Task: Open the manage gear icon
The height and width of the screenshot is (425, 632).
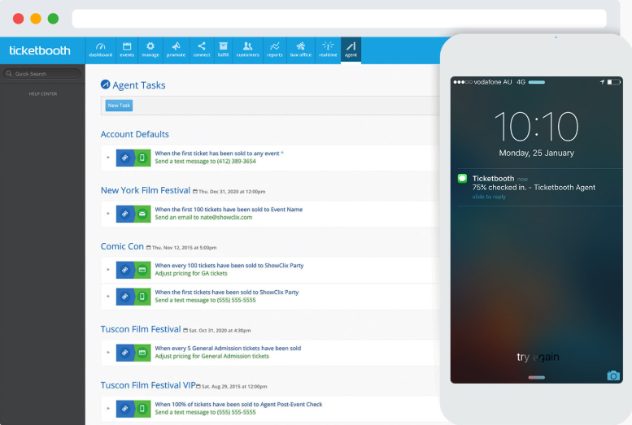Action: click(x=150, y=50)
